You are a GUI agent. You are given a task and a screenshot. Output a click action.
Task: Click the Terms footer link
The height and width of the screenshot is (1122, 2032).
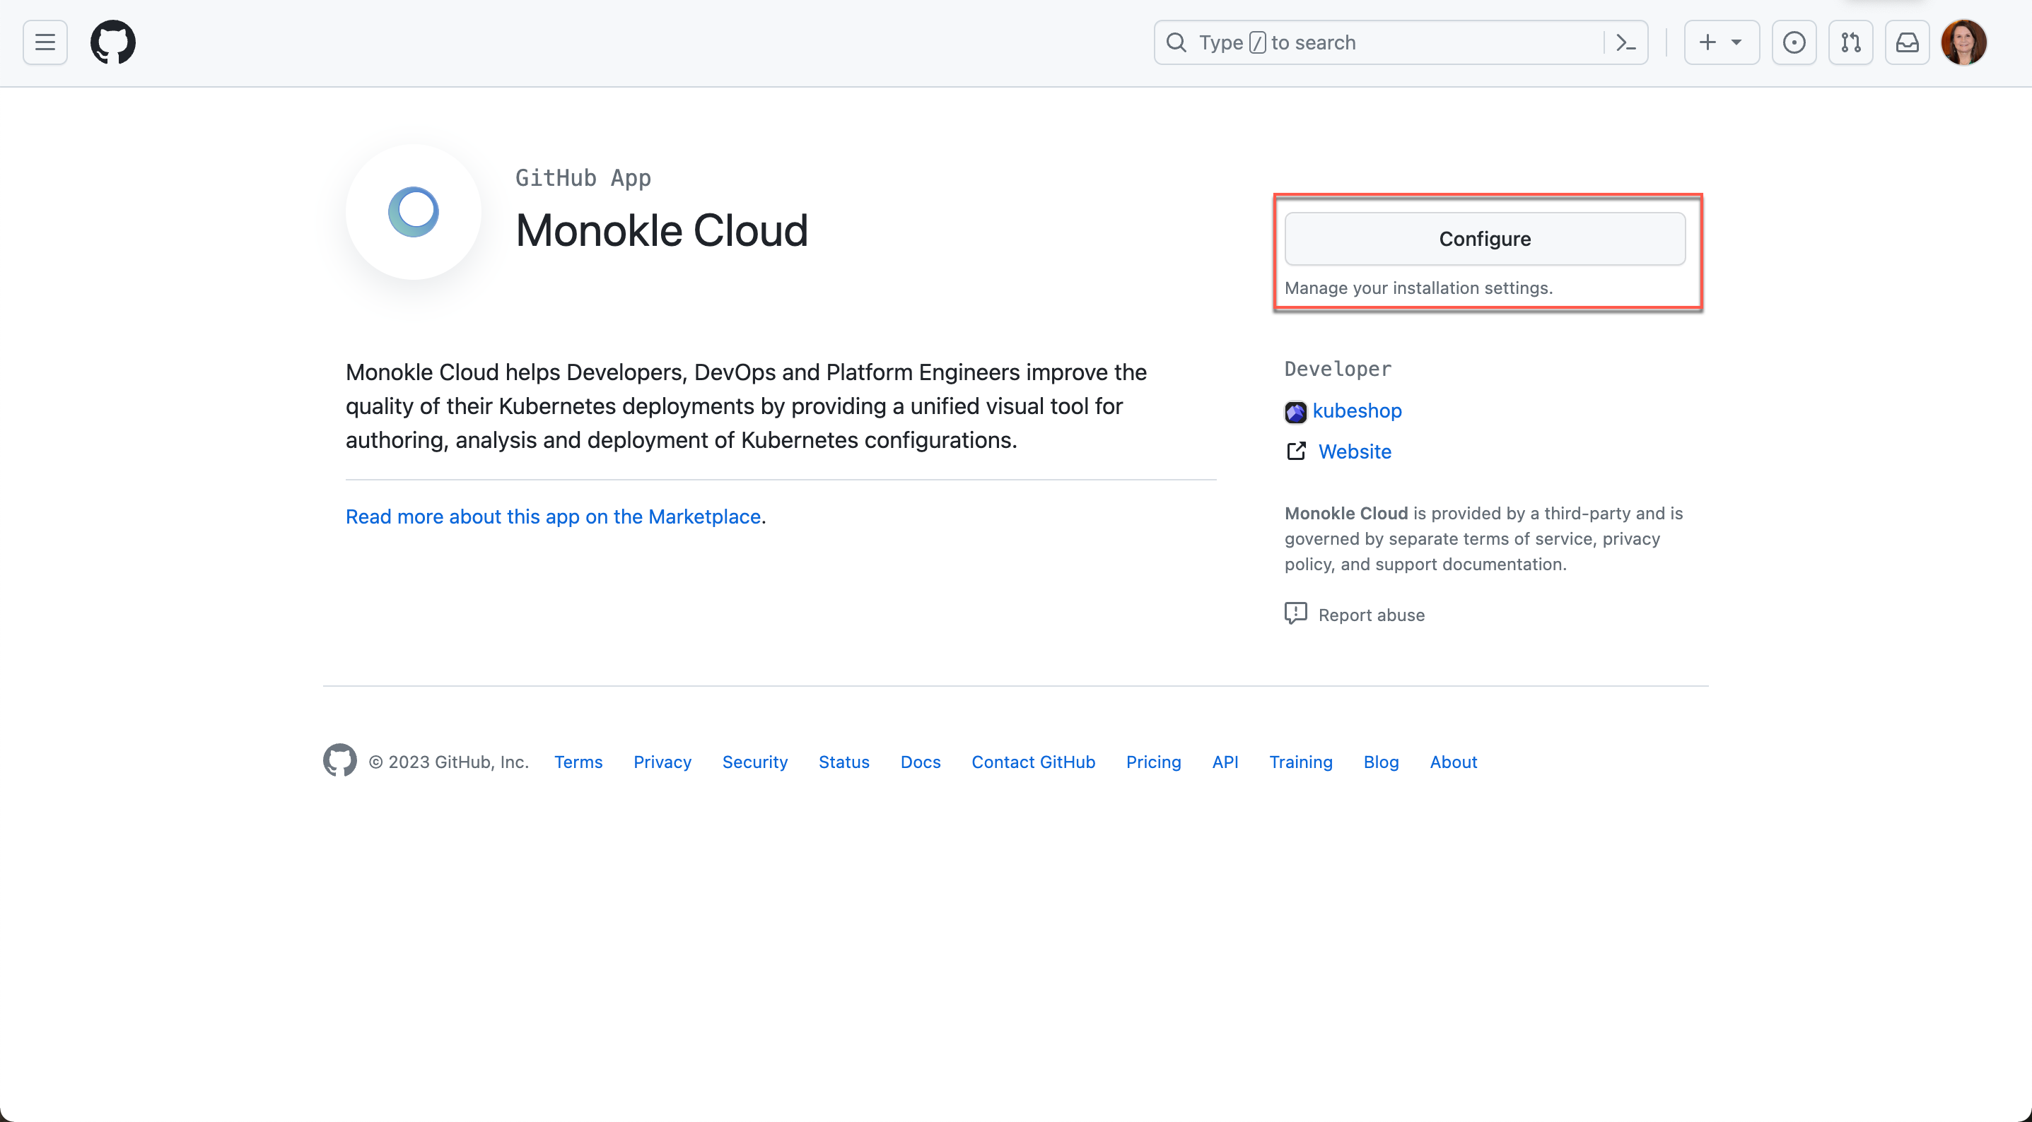[578, 762]
